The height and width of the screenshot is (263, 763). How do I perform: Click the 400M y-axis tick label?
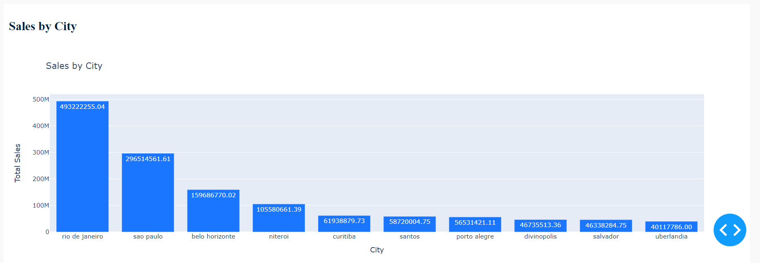coord(41,126)
